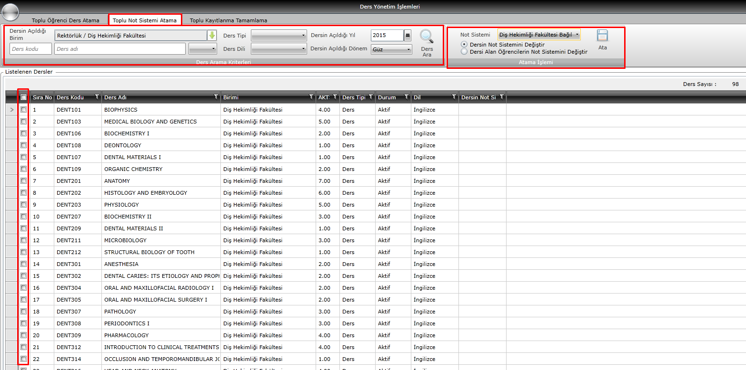Screen dimensions: 746x370
Task: Sort by Sıra No column header
Action: (x=42, y=97)
